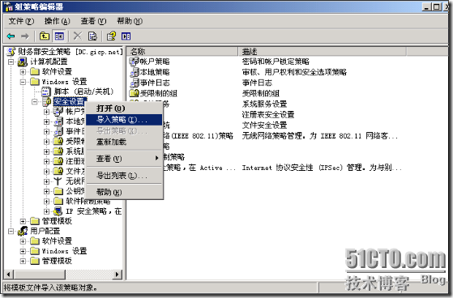Click the 安全设置 lock icon in tree
This screenshot has width=453, height=298.
[x=46, y=101]
